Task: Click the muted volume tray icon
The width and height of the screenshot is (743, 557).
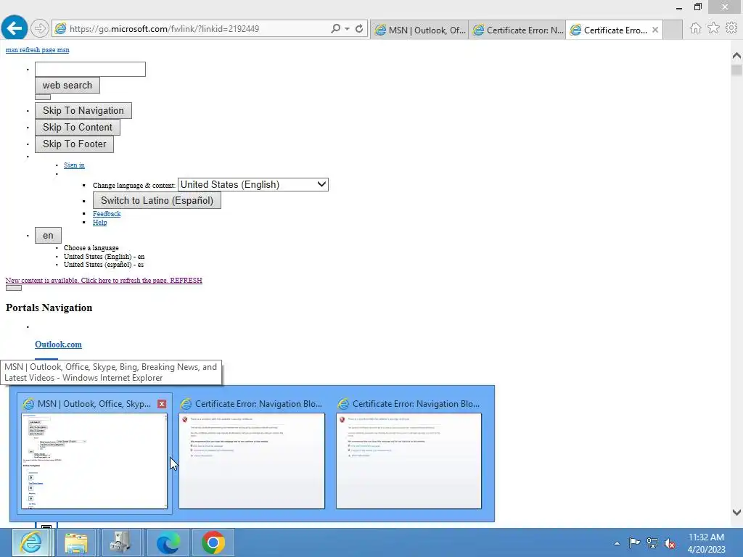Action: coord(670,542)
